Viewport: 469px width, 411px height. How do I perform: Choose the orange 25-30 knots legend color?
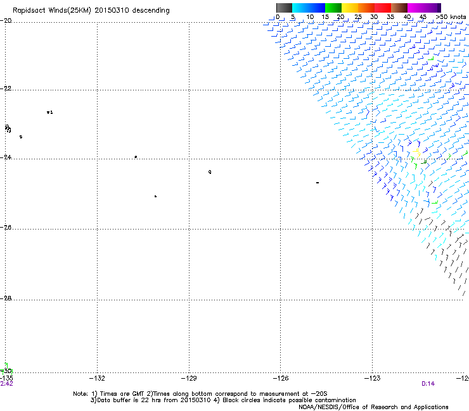pos(366,8)
